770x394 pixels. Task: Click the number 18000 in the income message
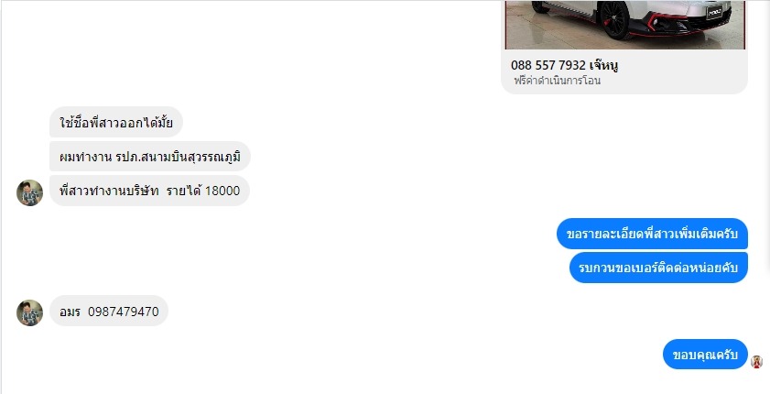(x=222, y=191)
